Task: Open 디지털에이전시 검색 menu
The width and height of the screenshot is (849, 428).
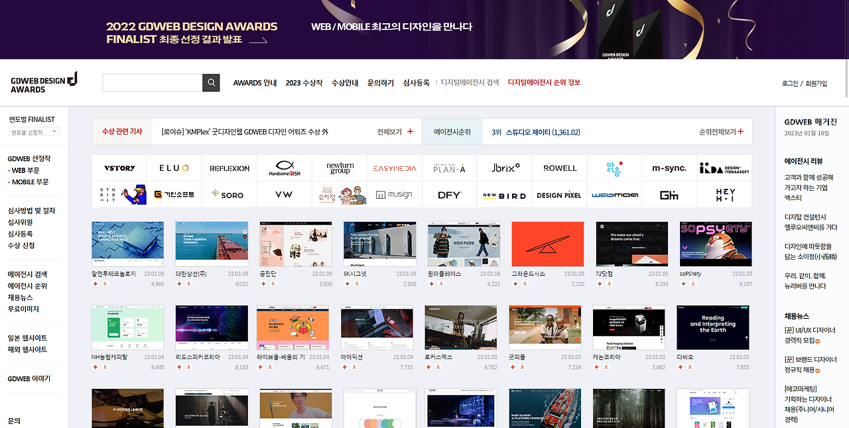Action: click(x=470, y=83)
